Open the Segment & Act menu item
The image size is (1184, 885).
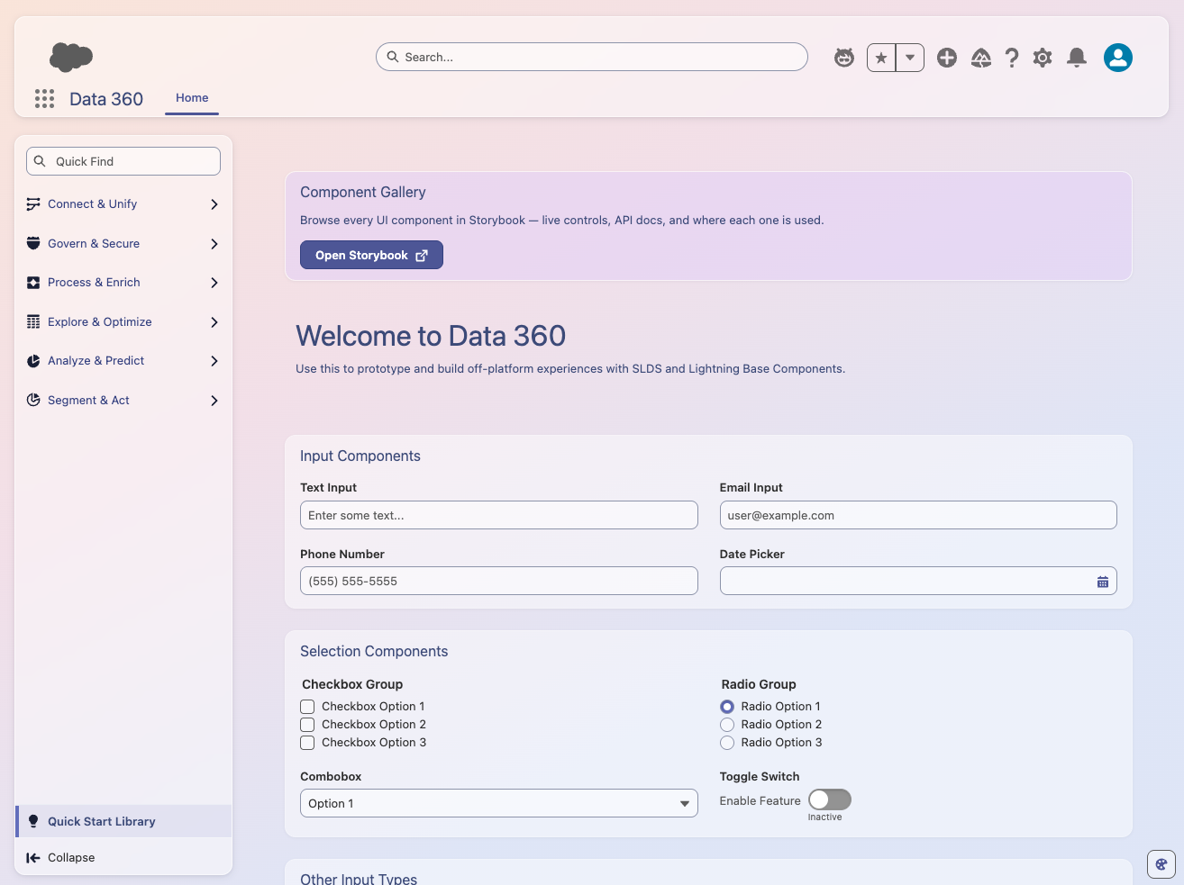[123, 401]
